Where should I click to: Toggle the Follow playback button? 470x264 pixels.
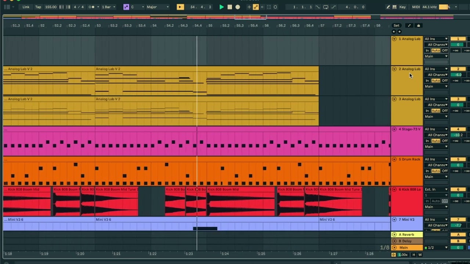[180, 7]
